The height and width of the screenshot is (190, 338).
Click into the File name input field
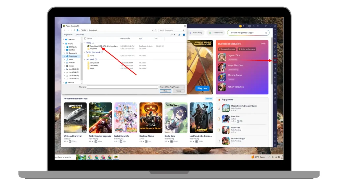click(x=122, y=87)
